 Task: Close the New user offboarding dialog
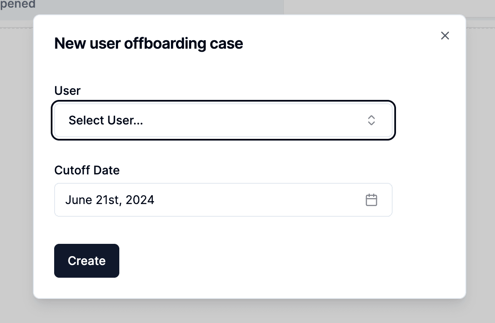click(x=445, y=36)
